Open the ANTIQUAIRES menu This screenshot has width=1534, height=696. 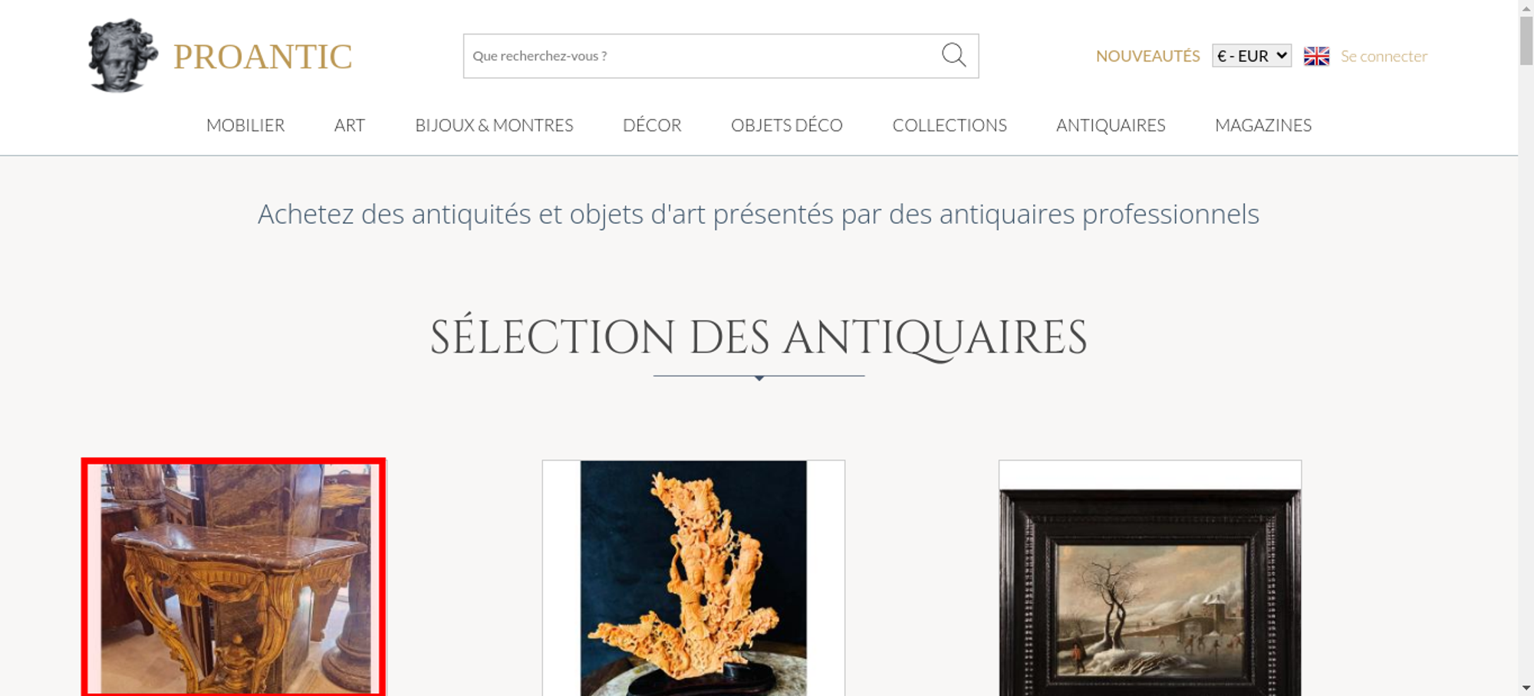[x=1111, y=125]
